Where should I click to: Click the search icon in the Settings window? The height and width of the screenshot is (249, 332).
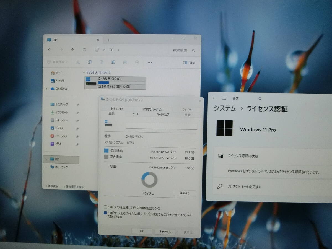click(260, 98)
